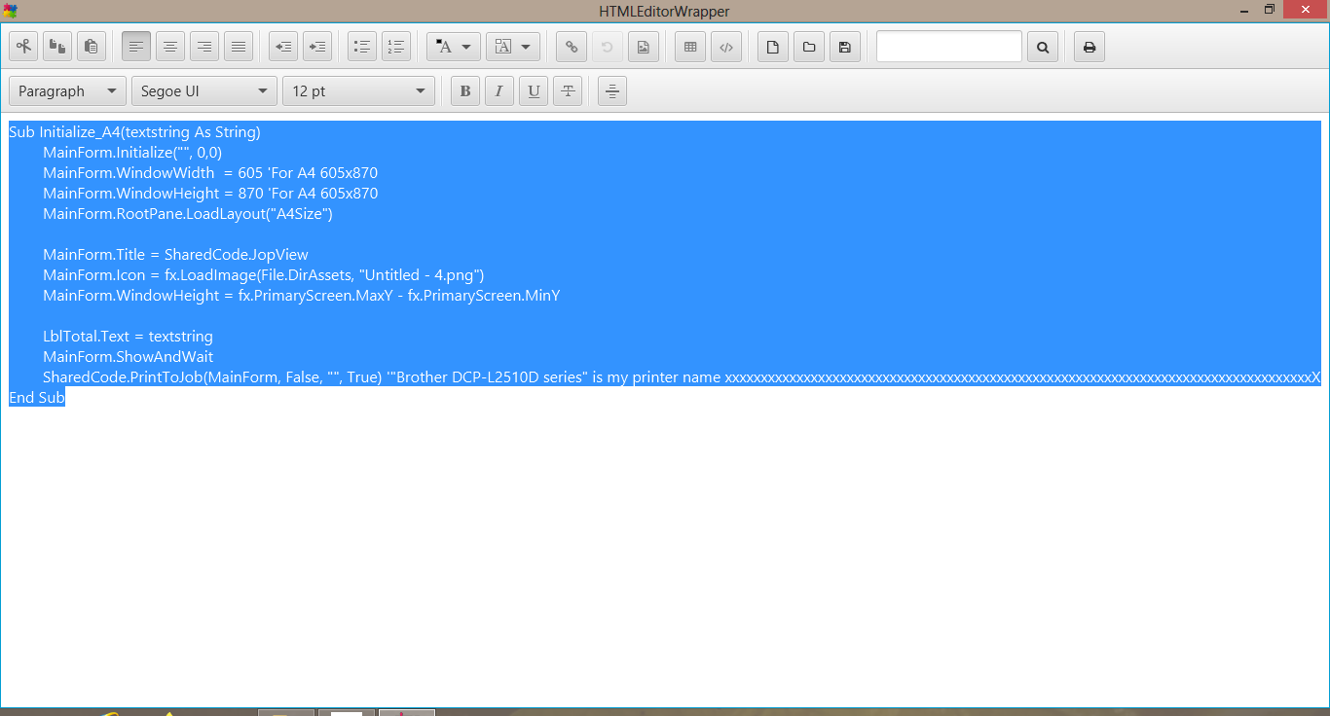
Task: Run search with the magnifier button
Action: click(x=1043, y=47)
